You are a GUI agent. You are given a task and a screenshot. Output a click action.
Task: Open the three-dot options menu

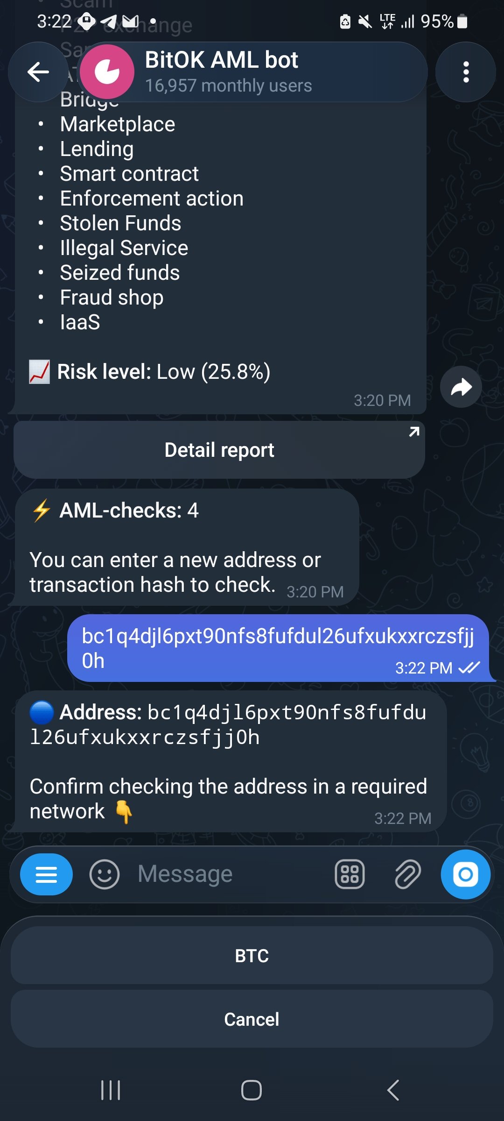pyautogui.click(x=465, y=72)
